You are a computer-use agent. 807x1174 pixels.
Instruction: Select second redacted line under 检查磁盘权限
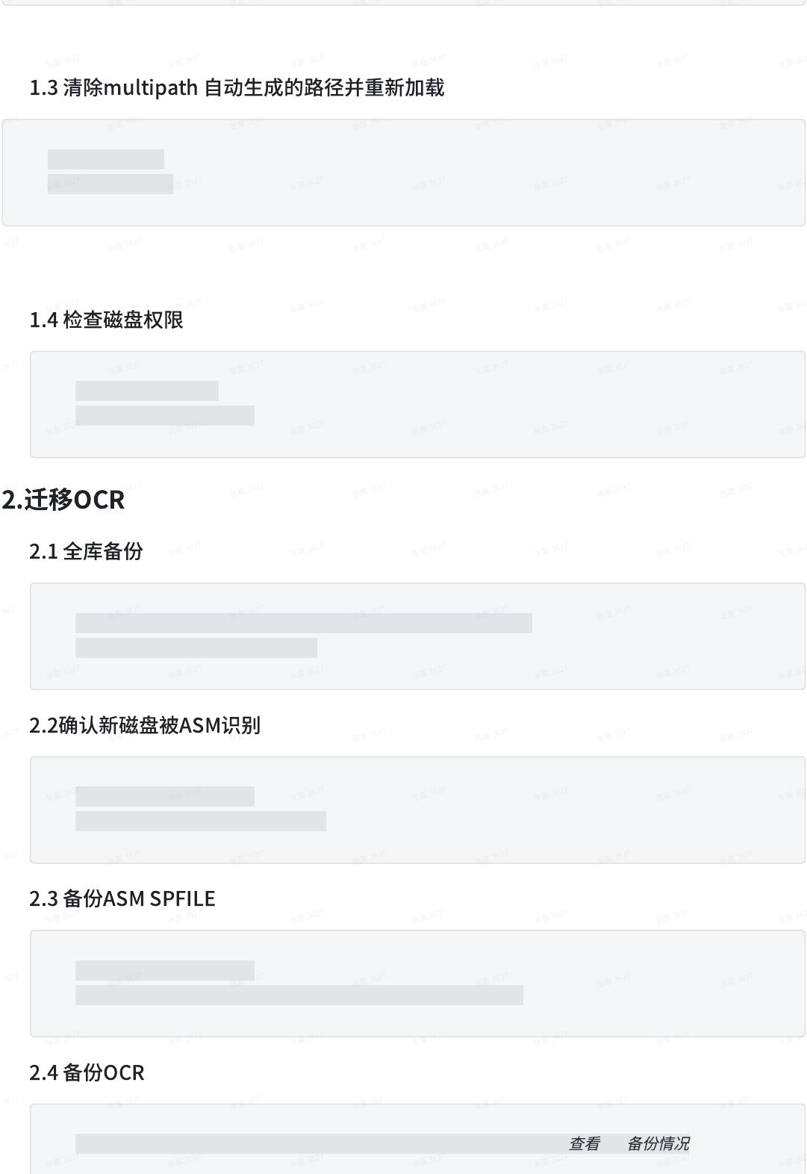(165, 415)
